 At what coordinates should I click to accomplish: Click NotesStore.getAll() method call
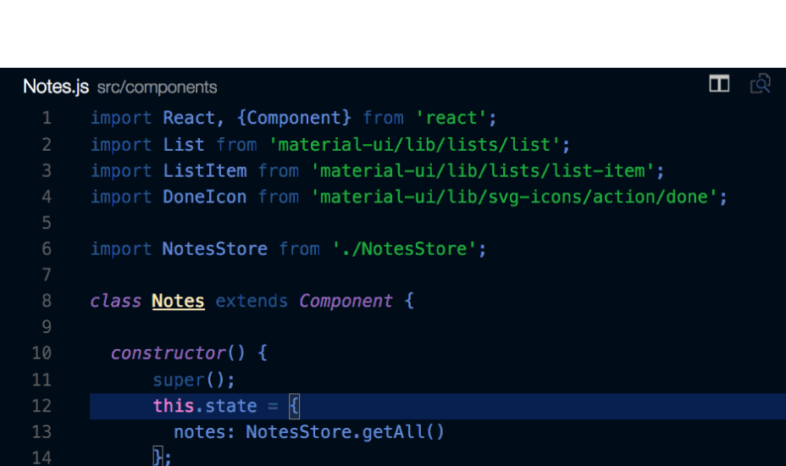click(345, 432)
